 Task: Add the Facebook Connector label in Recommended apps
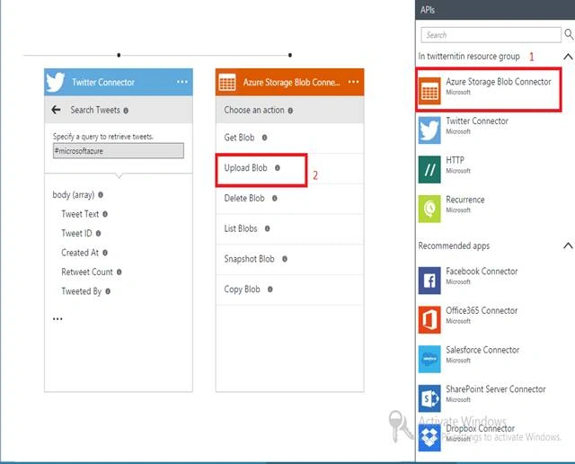tap(482, 271)
